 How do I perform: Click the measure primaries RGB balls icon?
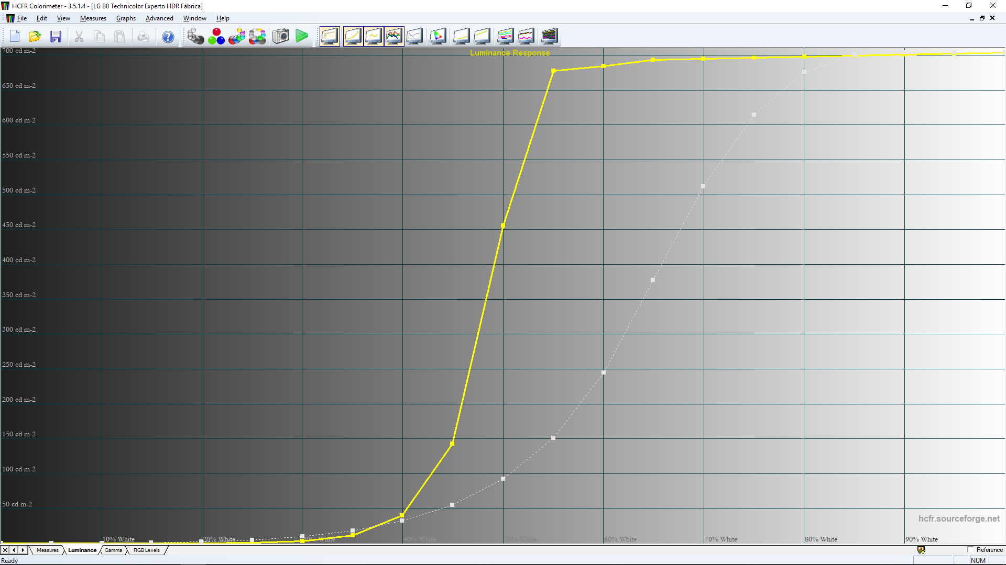[216, 37]
